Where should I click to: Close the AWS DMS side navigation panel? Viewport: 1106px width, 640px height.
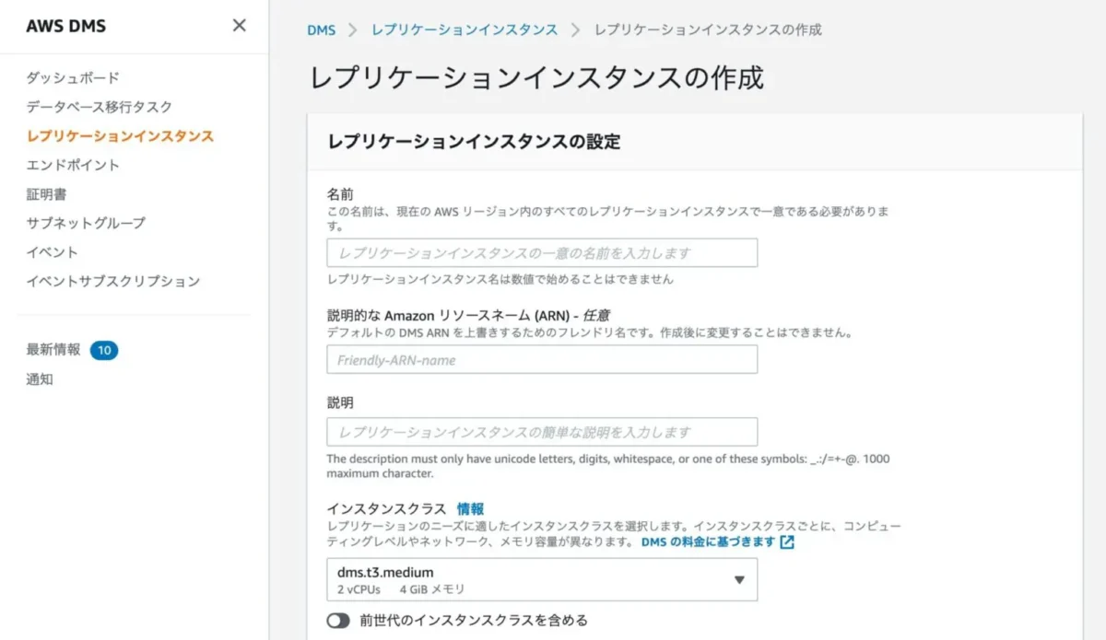click(x=239, y=26)
